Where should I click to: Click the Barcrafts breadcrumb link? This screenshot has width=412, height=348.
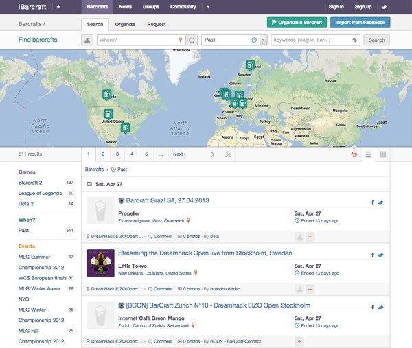(x=94, y=170)
